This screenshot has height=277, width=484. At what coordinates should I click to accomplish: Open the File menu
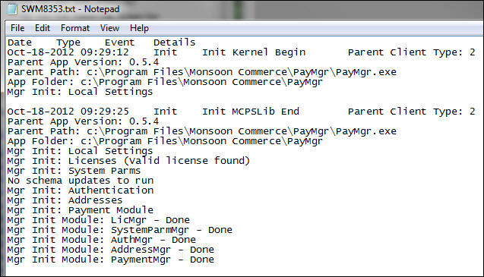17,28
